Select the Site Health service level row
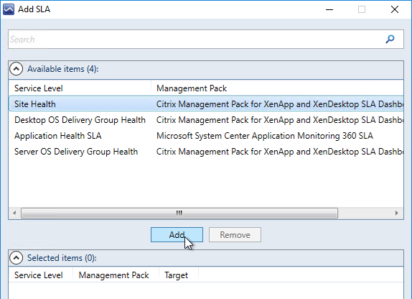Viewport: 412px width, 299px height. (206, 104)
